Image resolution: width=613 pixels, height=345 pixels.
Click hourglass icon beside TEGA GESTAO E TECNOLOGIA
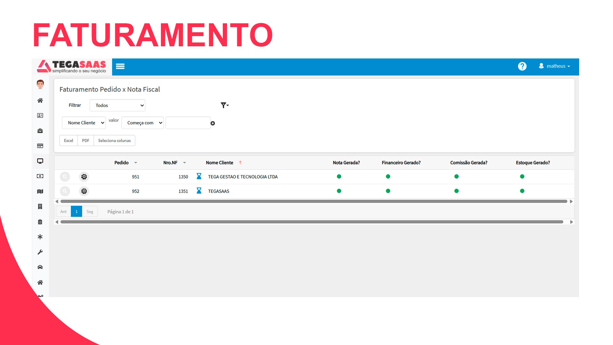[x=199, y=176]
